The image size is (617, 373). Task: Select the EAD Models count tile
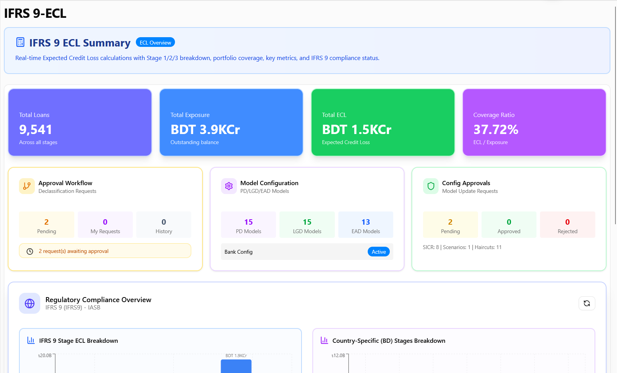366,225
